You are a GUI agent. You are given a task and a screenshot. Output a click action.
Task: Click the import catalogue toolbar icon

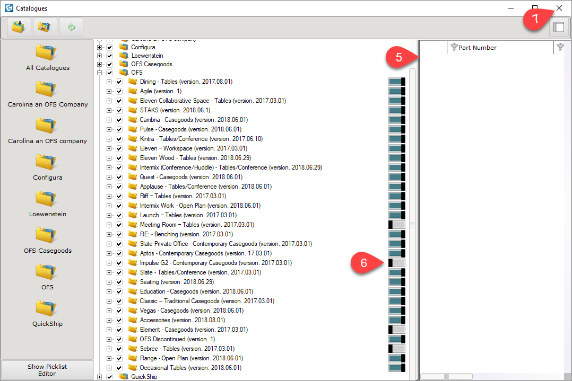[x=19, y=27]
